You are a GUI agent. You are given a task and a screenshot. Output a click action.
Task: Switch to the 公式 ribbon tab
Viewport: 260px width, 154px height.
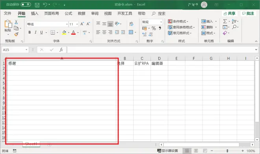[x=68, y=13]
